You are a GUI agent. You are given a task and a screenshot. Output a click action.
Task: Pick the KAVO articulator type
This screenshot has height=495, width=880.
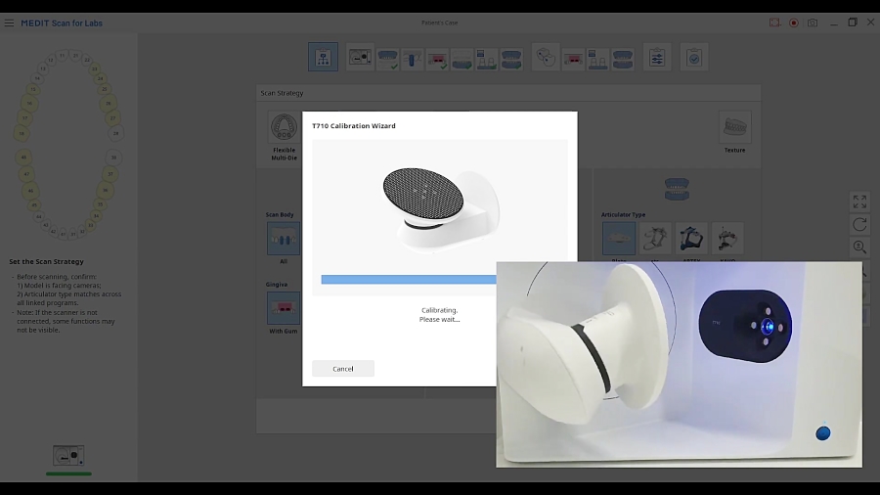click(727, 239)
